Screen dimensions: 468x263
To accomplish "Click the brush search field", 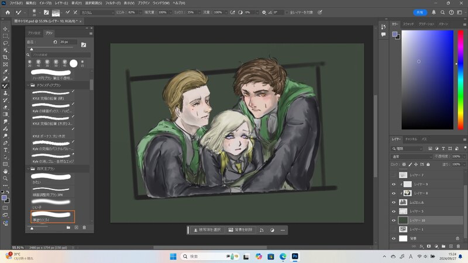I will [61, 55].
